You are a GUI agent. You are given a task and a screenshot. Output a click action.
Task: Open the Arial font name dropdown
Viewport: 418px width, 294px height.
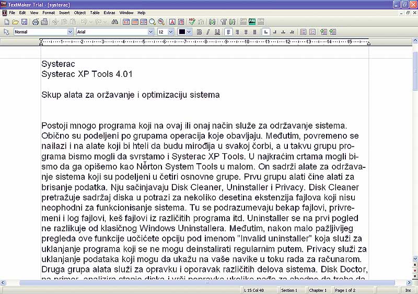150,32
